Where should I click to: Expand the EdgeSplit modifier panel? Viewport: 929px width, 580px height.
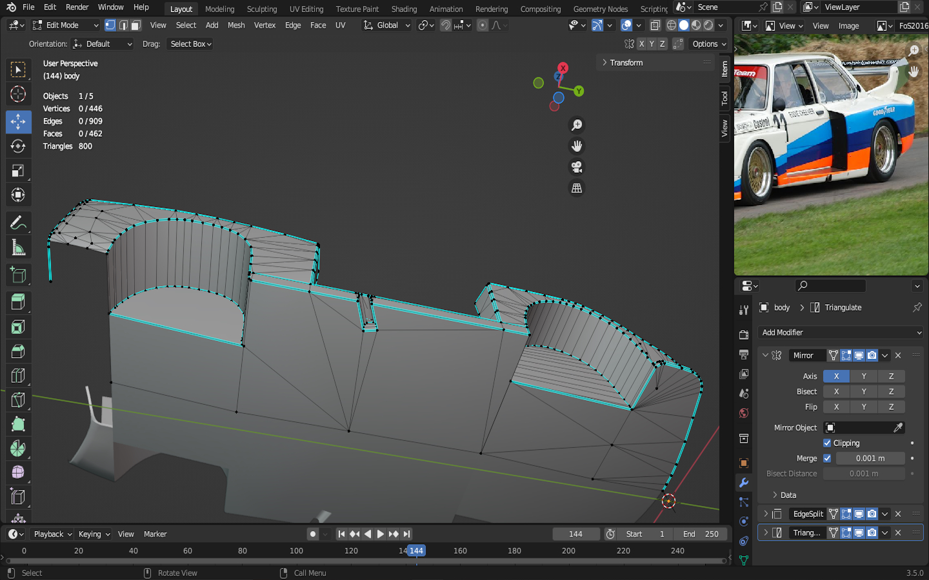click(x=766, y=514)
